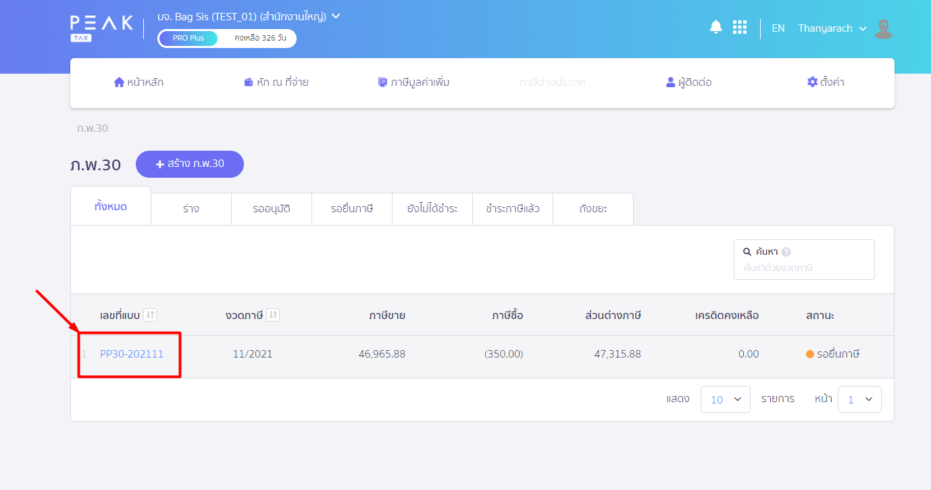Open page number dropdown showing 1
This screenshot has width=931, height=490.
click(x=859, y=399)
